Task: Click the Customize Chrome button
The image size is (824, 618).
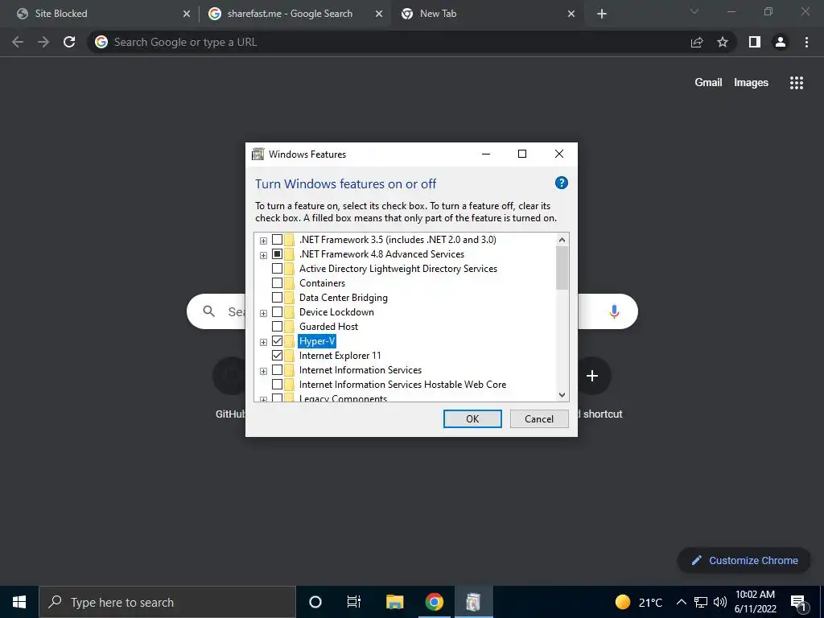Action: click(x=744, y=560)
